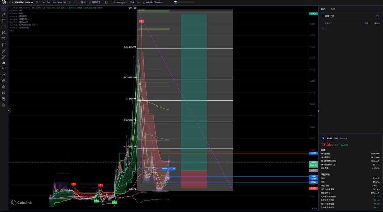
Task: Click RIVERUSDT coin icon in details panel
Action: pos(323,138)
